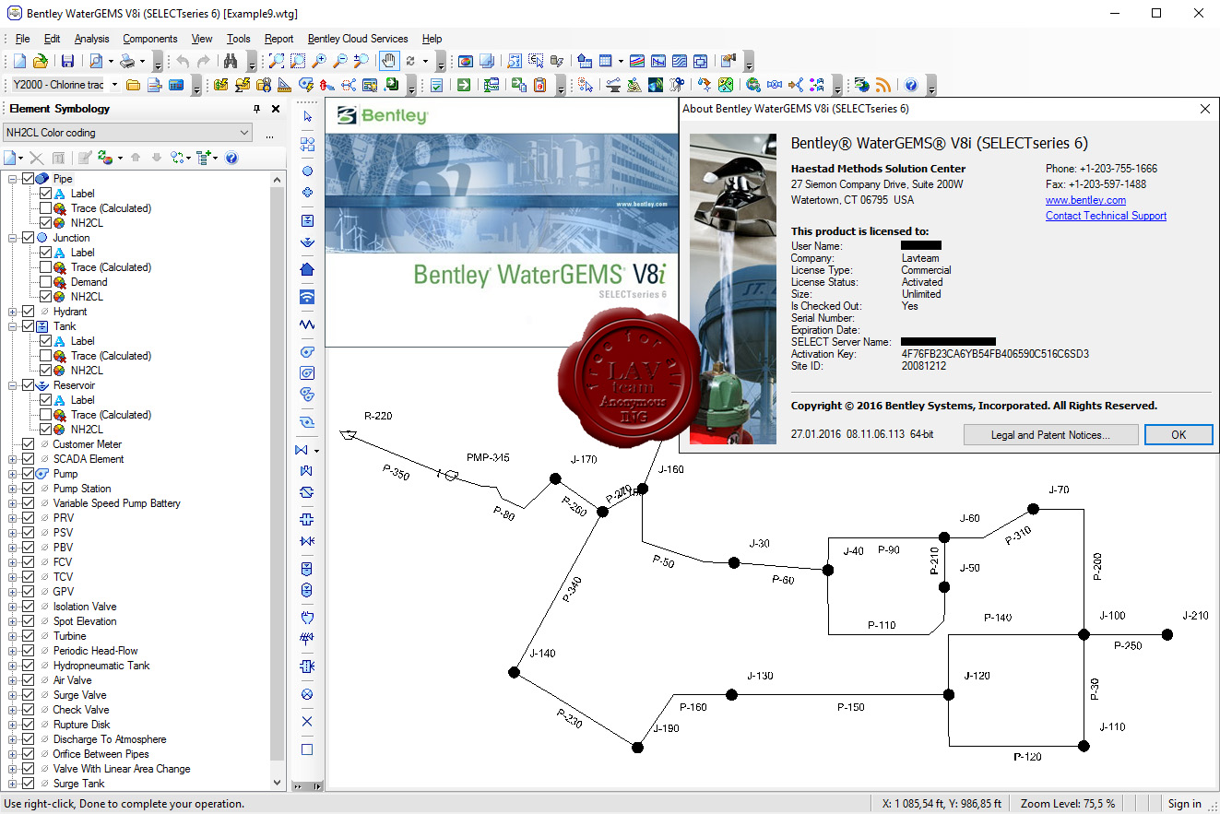Open the Components menu
Viewport: 1220px width, 814px height.
point(149,39)
